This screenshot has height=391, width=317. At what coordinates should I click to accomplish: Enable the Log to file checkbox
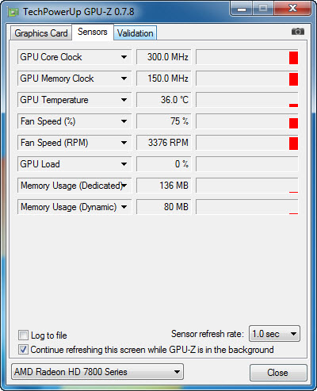23,335
